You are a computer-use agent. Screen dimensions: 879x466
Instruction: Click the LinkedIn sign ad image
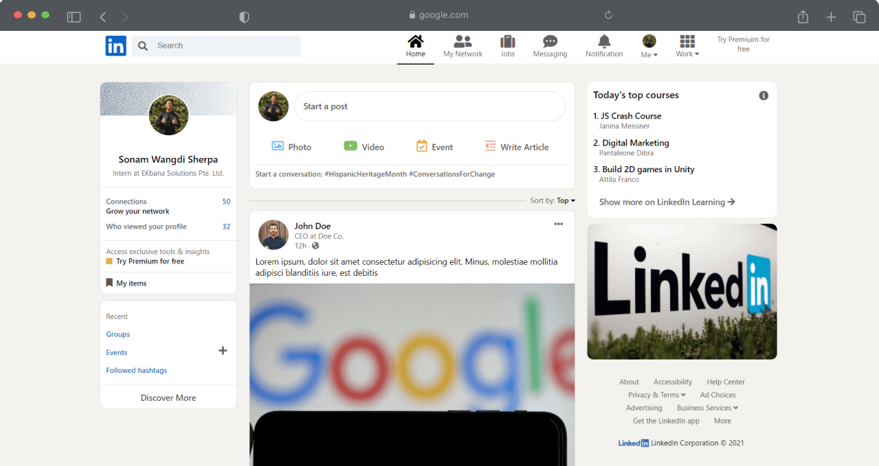pyautogui.click(x=682, y=292)
